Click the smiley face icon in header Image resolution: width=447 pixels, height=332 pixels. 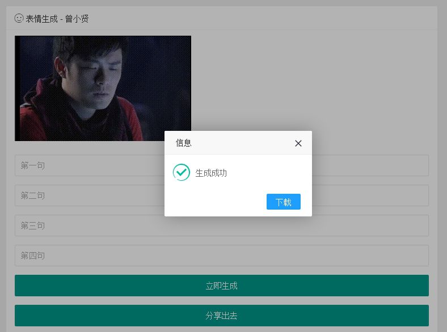pos(19,18)
